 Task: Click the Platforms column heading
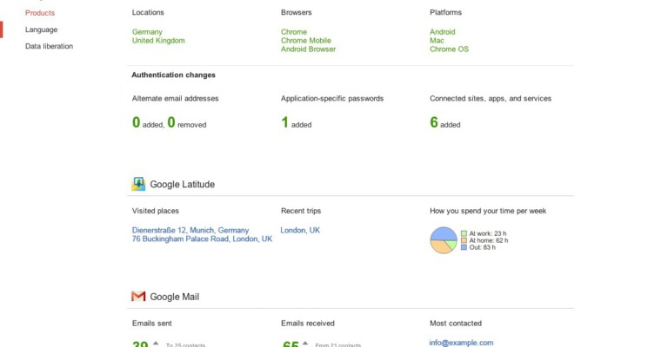[x=445, y=13]
